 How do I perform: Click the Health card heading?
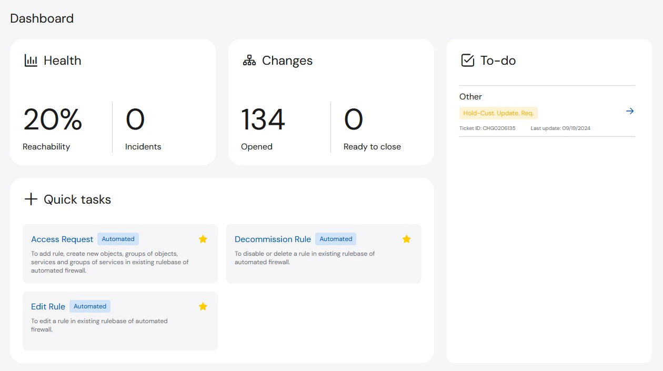(x=63, y=61)
